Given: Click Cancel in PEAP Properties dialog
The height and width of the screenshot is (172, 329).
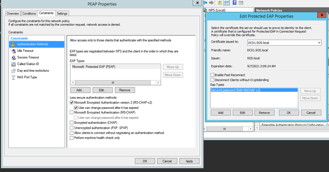Looking at the screenshot, I should (x=167, y=161).
